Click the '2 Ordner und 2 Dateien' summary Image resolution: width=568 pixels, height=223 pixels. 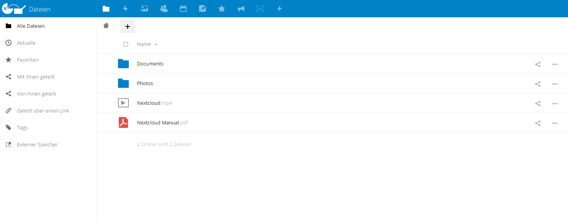click(164, 144)
